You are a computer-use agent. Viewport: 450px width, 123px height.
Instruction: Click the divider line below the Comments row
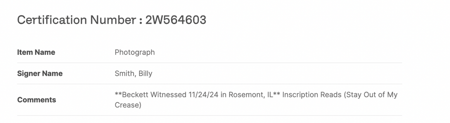point(209,116)
